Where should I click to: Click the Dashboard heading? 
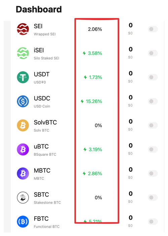click(x=39, y=9)
